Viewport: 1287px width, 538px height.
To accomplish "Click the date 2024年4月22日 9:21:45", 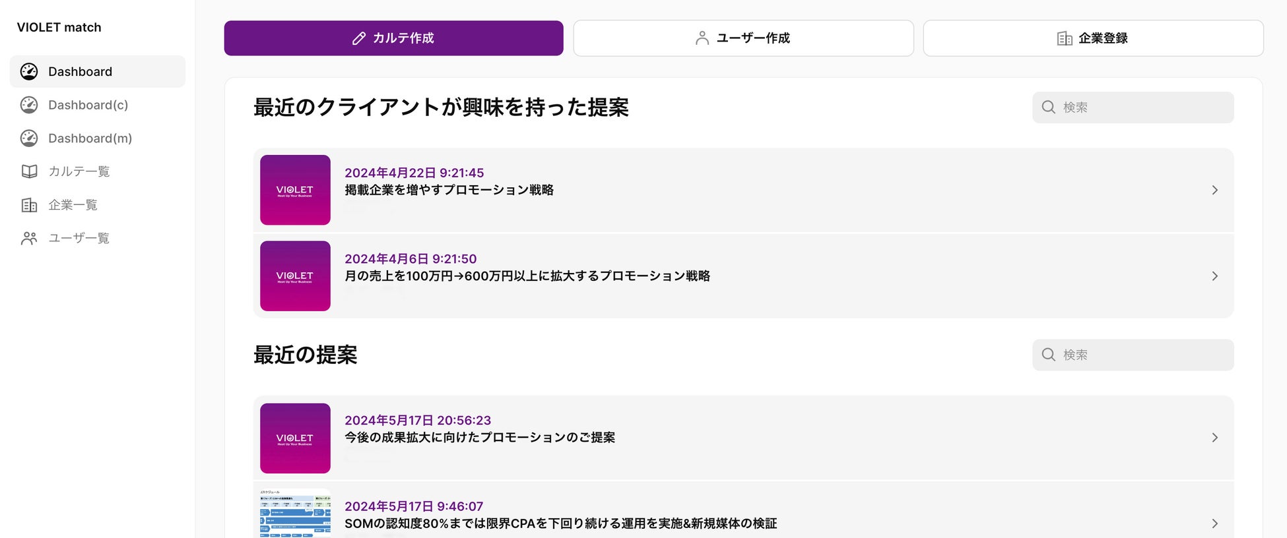I will click(x=414, y=173).
